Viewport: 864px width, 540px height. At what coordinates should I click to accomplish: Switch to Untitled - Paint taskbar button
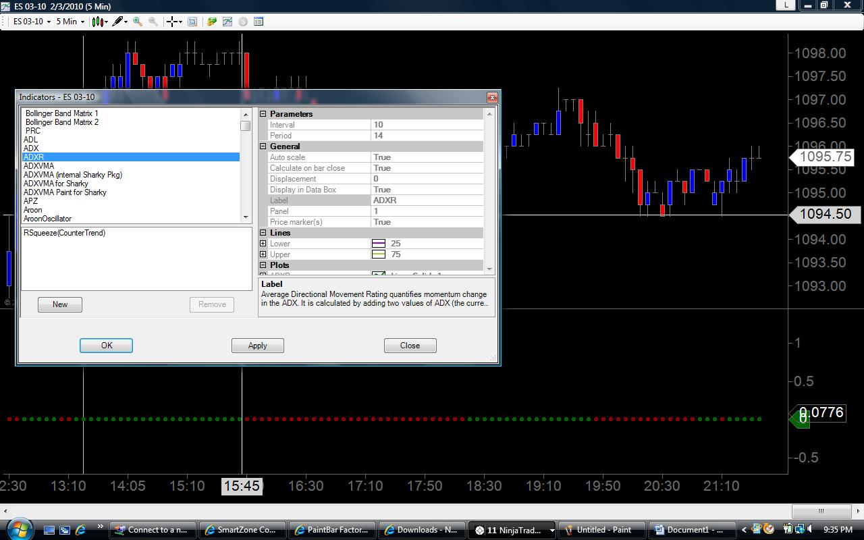(603, 530)
